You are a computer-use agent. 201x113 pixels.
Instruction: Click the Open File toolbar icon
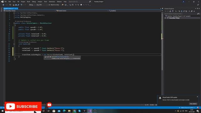click(14, 5)
